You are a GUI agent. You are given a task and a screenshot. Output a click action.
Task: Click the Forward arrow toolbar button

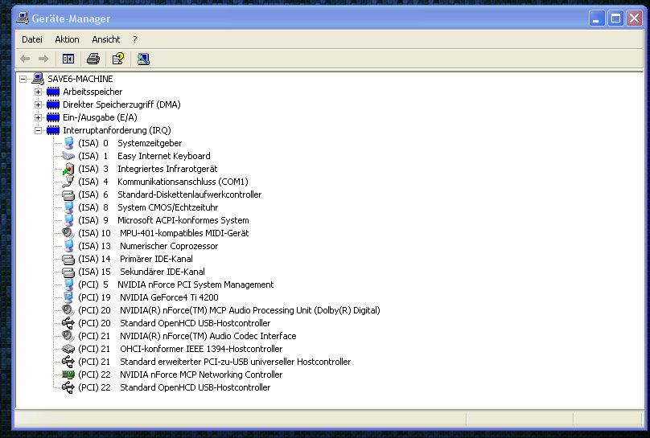pos(43,59)
